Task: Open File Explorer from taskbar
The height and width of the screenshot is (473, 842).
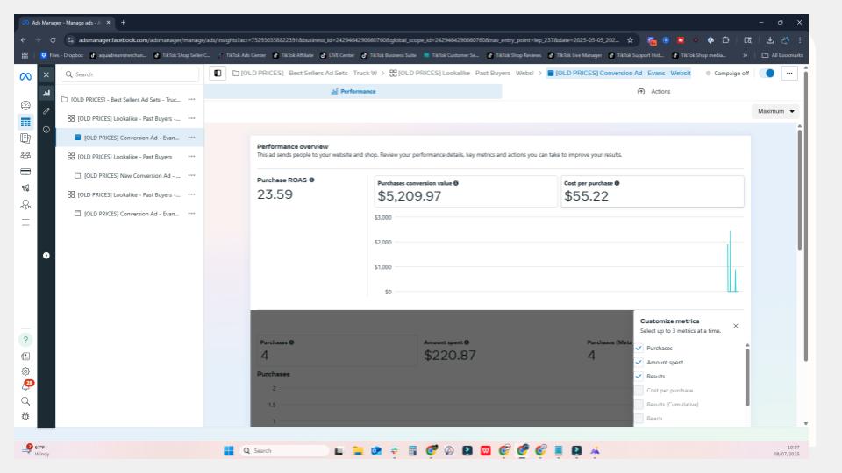Action: click(x=358, y=451)
